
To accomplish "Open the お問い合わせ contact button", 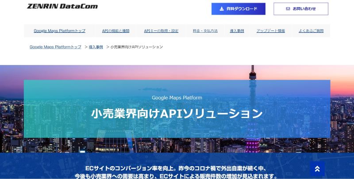I will [301, 9].
